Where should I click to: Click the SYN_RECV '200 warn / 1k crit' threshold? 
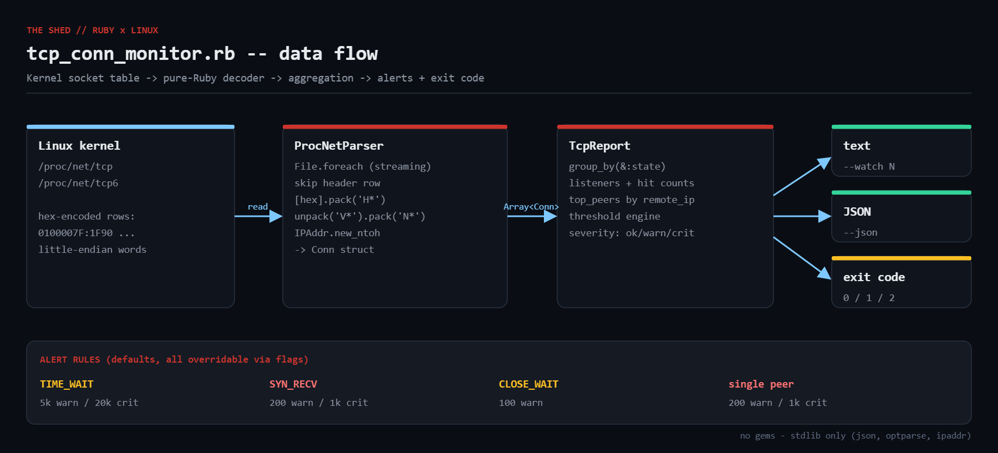click(319, 403)
